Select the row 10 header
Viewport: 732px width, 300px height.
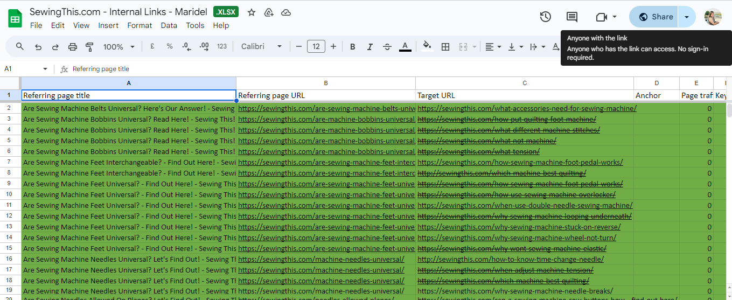click(10, 194)
